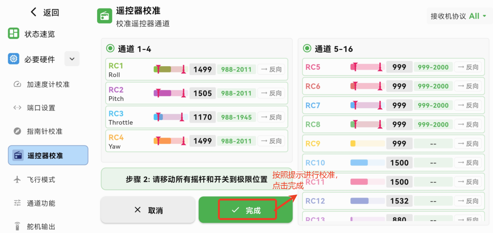The width and height of the screenshot is (493, 233).
Task: Click the back arrow icon
Action: coord(33,12)
